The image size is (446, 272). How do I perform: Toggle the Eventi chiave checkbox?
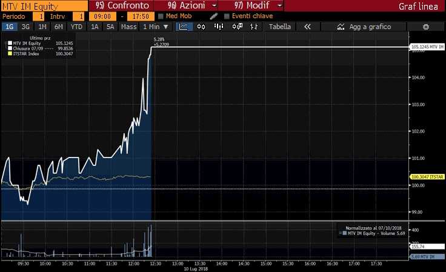tap(227, 16)
